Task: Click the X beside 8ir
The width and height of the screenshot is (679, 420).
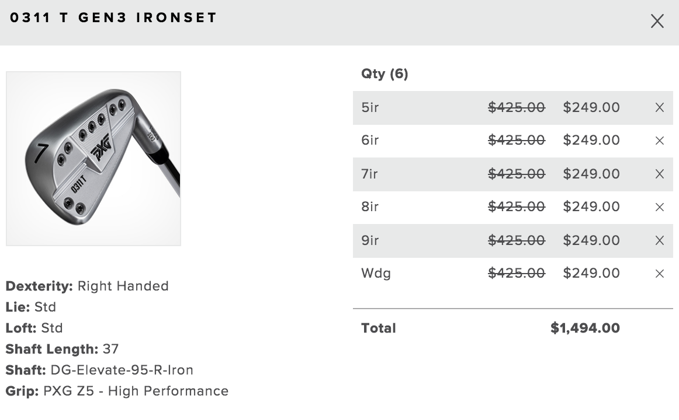Action: coord(660,207)
